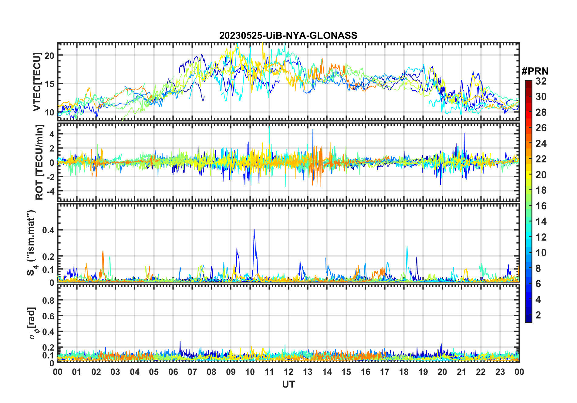
Task: Select the ROT [TECU/min] axis label
Action: (39, 162)
